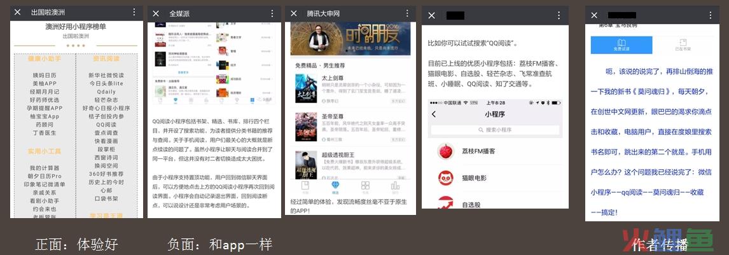
Task: Open the three-dot menu in 出国啦澳洲 header
Action: (134, 12)
